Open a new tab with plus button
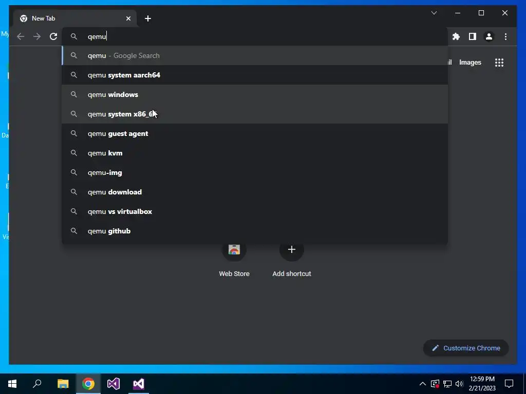 point(148,18)
